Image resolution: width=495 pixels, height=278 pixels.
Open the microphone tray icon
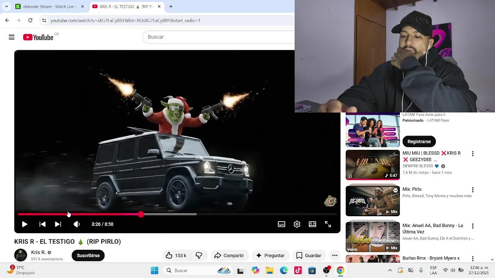coord(421,271)
